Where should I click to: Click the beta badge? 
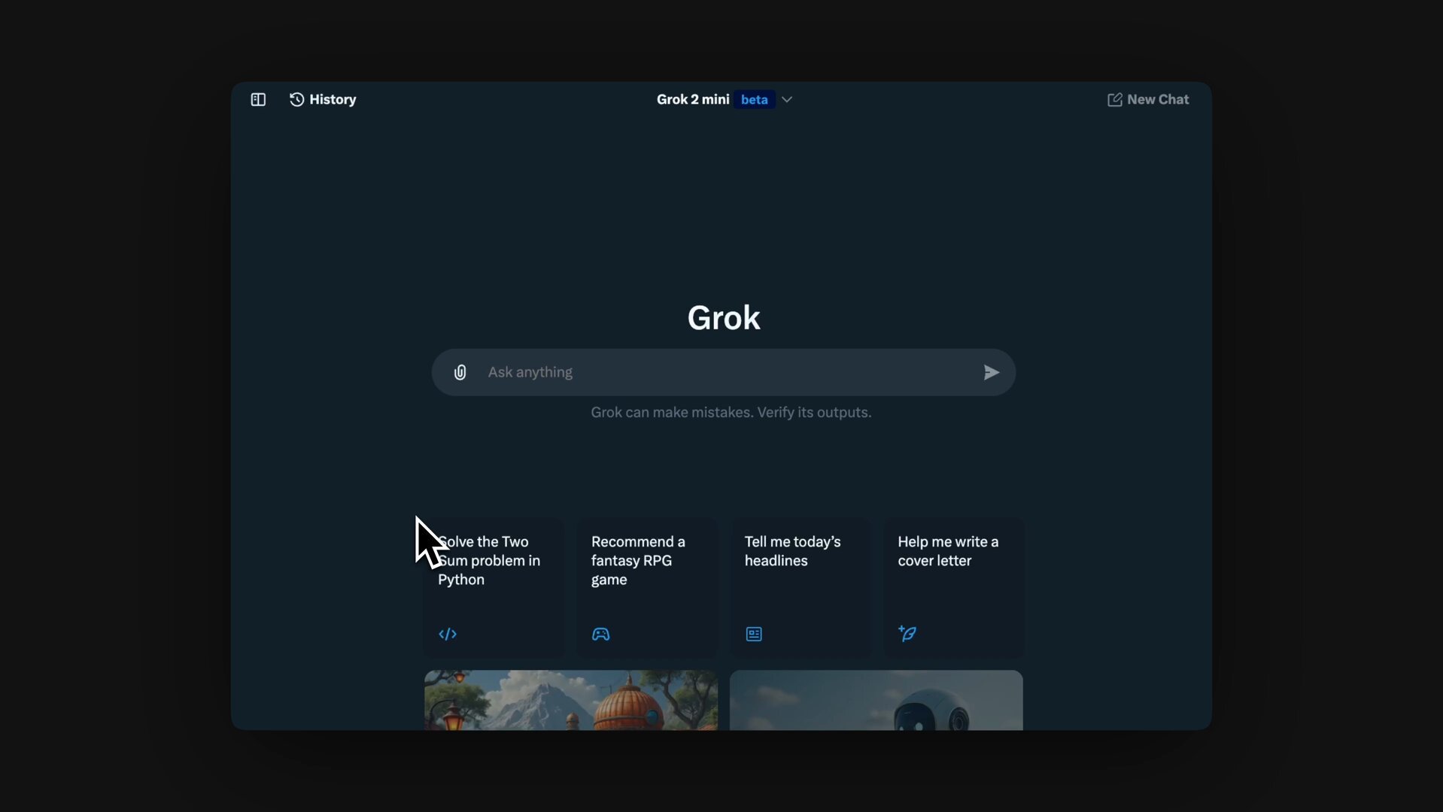coord(754,99)
